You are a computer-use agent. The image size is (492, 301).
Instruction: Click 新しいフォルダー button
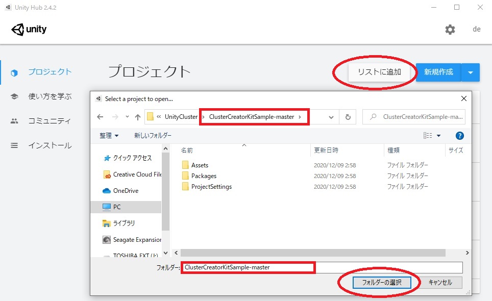tap(153, 136)
